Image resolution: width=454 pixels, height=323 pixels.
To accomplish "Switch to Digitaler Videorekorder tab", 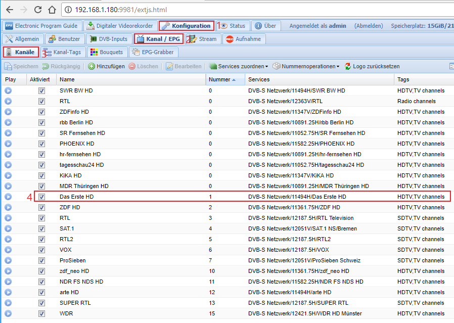I will coord(120,26).
